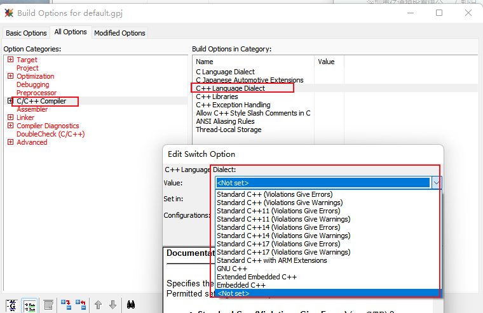Click the document notes toolbar icon
The width and height of the screenshot is (483, 313).
click(48, 305)
